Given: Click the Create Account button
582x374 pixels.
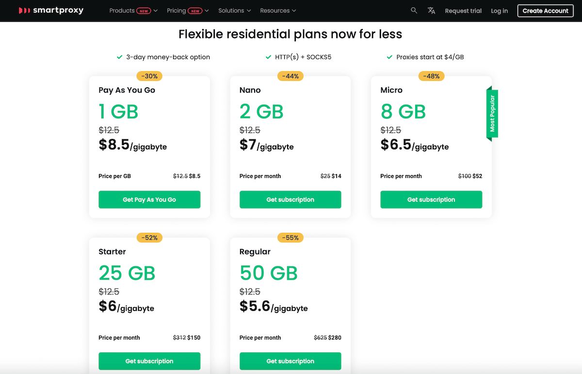Looking at the screenshot, I should (545, 11).
